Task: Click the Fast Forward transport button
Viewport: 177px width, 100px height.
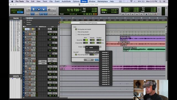Action: pos(137,14)
